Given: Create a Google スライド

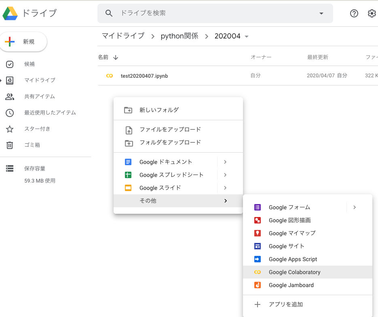Looking at the screenshot, I should coord(160,188).
